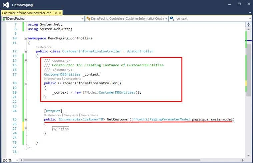253x163 pixels.
Task: Click the namespace keyword on line 10
Action: 37,38
